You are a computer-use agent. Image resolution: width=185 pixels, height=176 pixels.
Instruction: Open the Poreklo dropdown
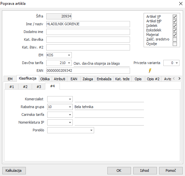coord(91,130)
